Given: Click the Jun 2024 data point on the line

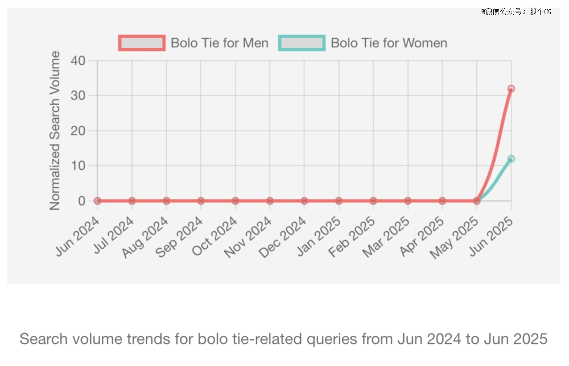Looking at the screenshot, I should click(97, 201).
